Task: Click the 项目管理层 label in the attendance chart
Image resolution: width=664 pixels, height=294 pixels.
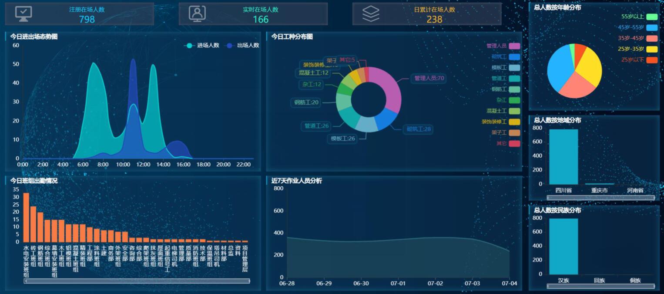Action: point(245,259)
